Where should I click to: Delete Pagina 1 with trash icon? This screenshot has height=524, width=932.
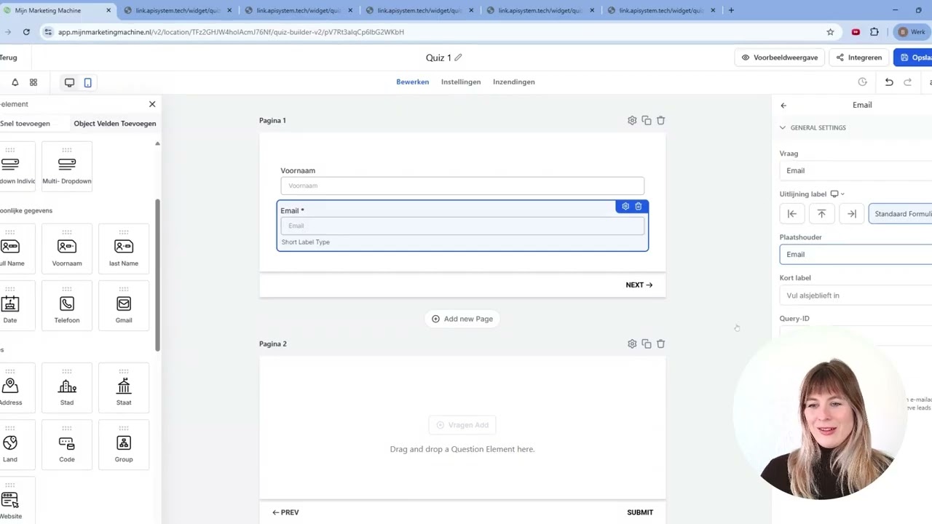tap(661, 120)
